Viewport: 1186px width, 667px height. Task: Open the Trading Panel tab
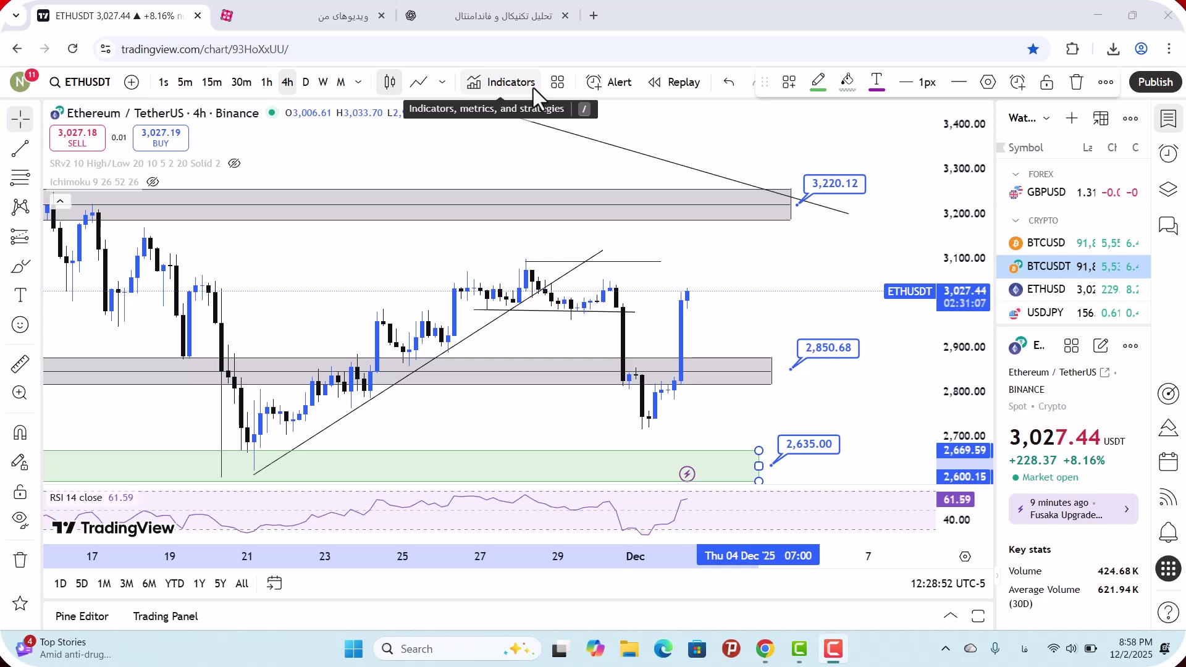tap(166, 616)
